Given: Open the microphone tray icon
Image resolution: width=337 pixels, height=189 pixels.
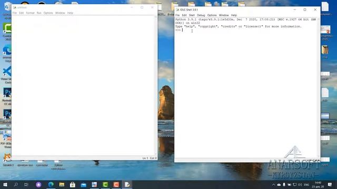Looking at the screenshot, I should (284, 184).
